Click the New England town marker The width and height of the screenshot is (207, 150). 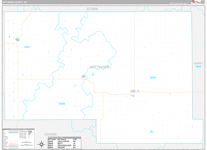pyautogui.click(x=18, y=40)
